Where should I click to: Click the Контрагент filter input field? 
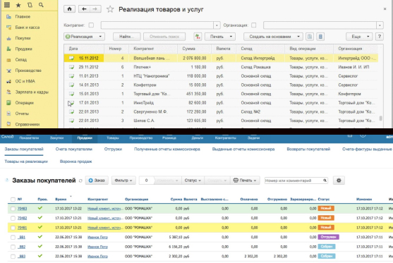coord(157,25)
